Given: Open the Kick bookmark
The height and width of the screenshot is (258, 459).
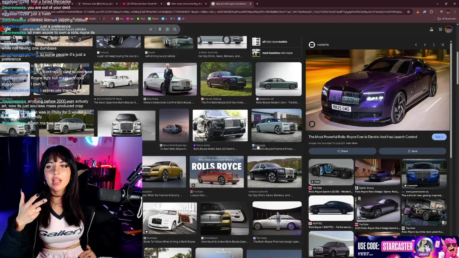Looking at the screenshot, I should point(141,19).
